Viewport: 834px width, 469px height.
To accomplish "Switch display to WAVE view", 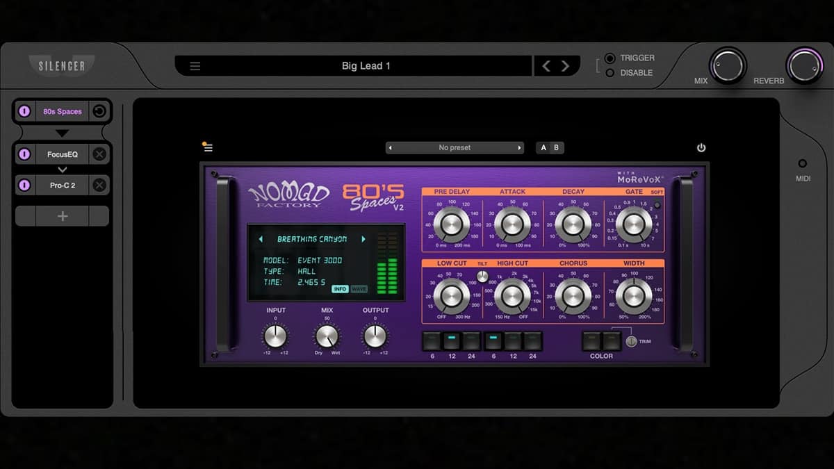I will (x=359, y=289).
